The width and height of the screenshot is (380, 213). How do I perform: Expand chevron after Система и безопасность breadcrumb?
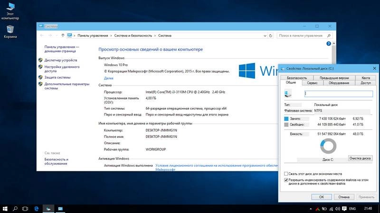click(x=155, y=36)
